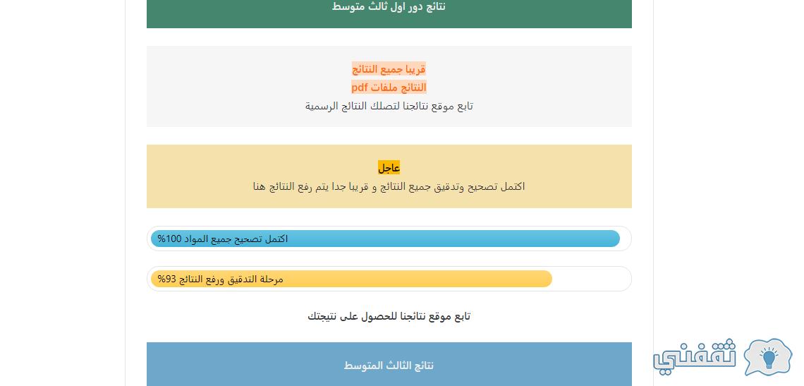Click the rounded right end of the yellow bar
Screen dimensions: 804x386
click(546, 279)
